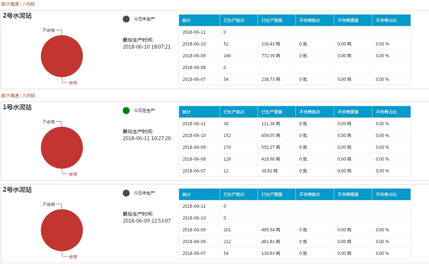This screenshot has height=268, width=429.
Task: Click 不合格 legend label in 八标段 panel
Action: coord(49,30)
